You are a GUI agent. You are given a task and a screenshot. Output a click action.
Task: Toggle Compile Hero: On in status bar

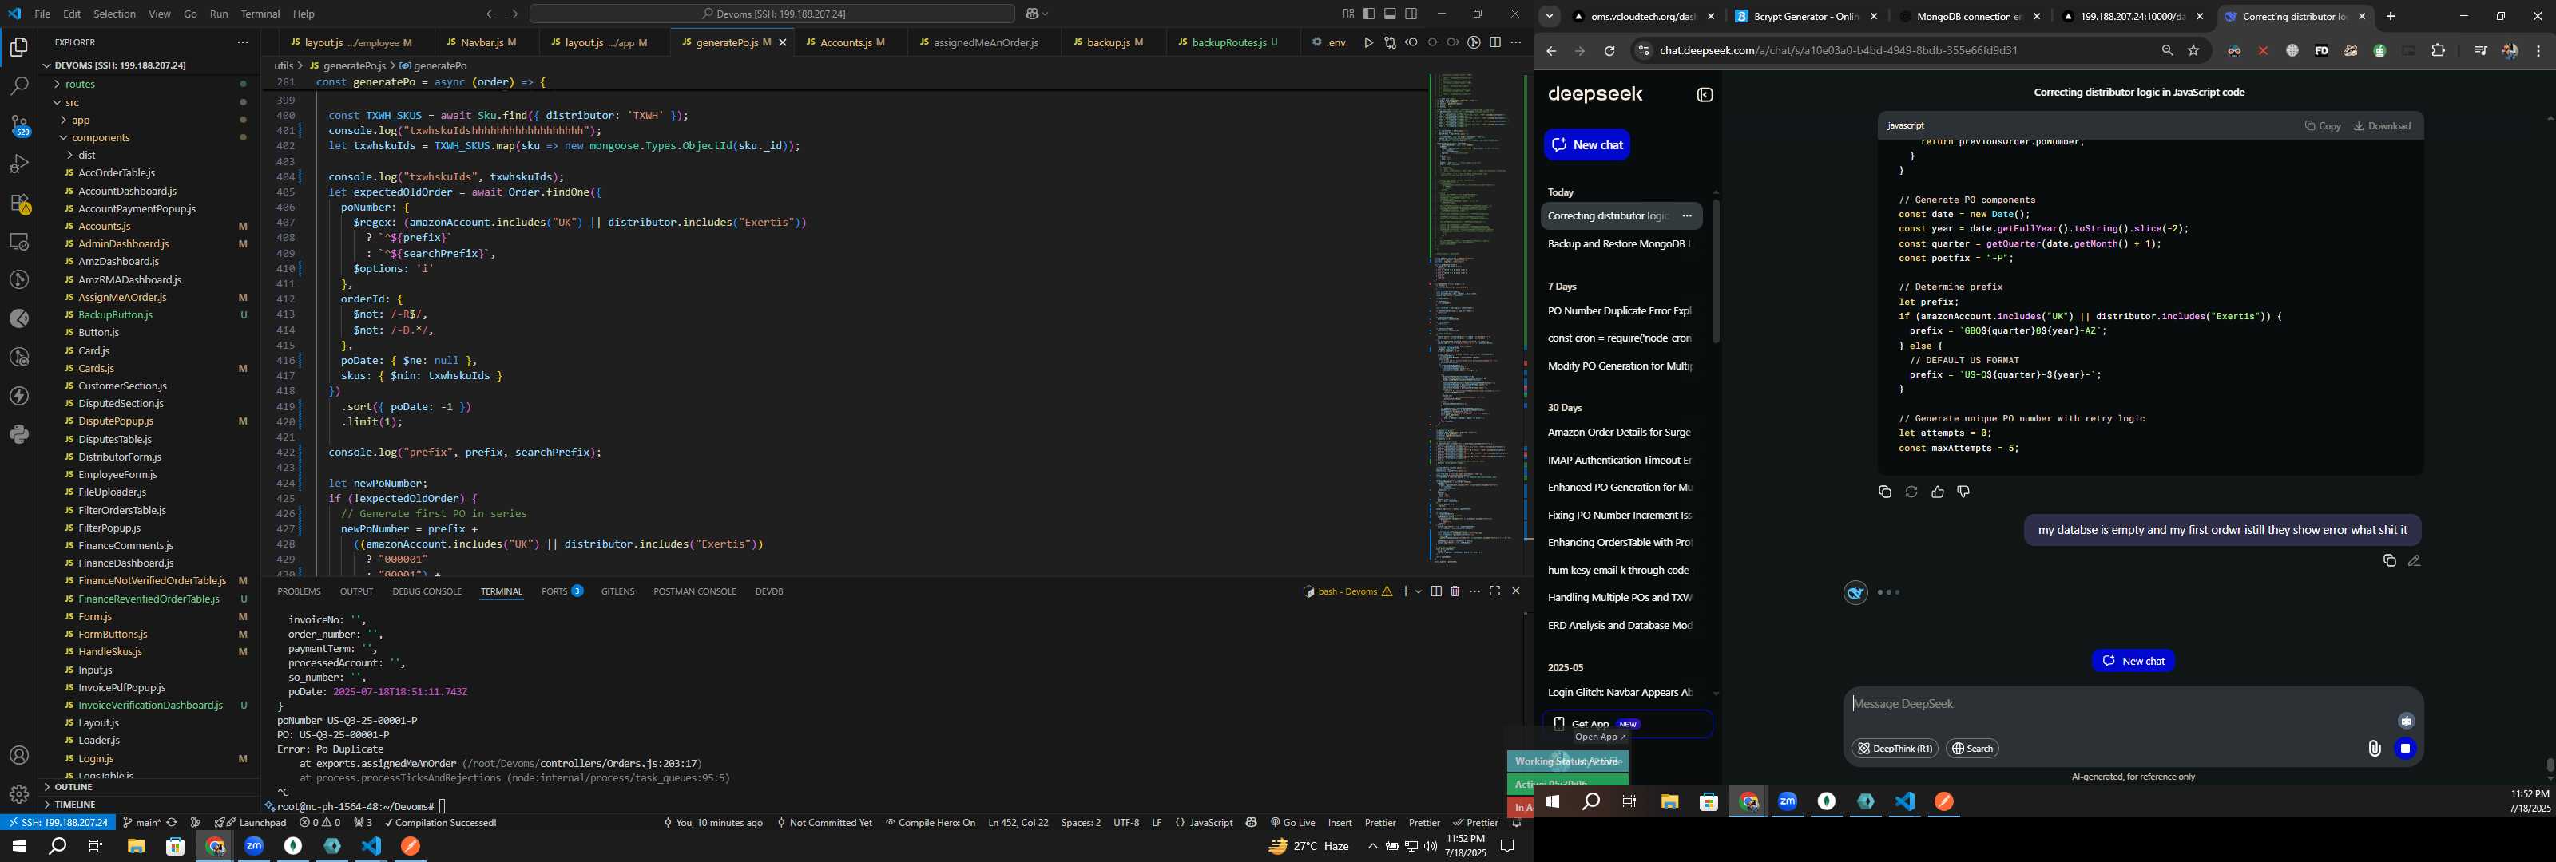pyautogui.click(x=931, y=824)
